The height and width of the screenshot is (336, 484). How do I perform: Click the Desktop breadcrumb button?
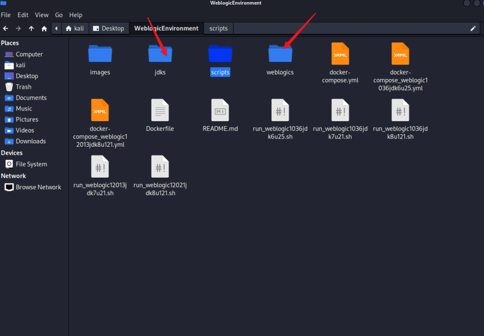(x=109, y=28)
